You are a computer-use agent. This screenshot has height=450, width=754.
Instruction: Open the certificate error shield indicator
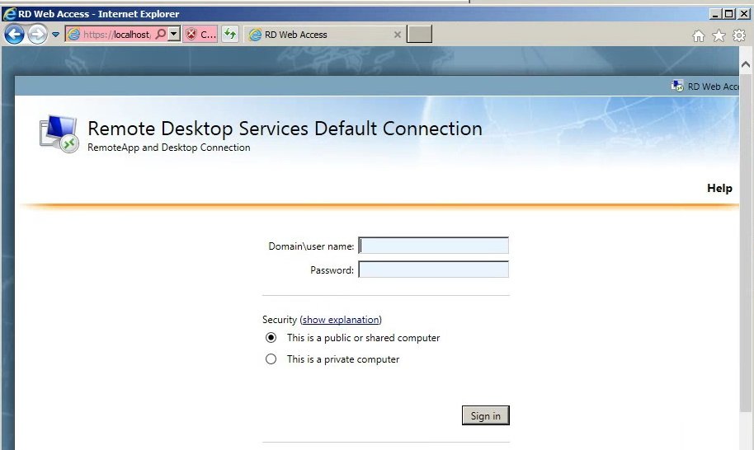(x=200, y=34)
